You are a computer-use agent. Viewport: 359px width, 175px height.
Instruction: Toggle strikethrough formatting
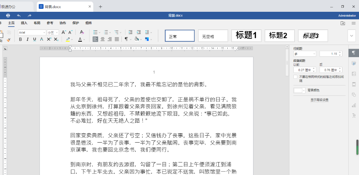41,39
